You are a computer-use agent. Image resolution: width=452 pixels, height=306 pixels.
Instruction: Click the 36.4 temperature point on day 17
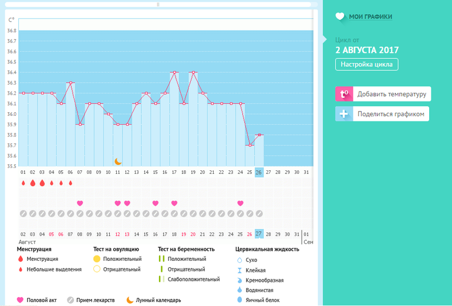click(x=174, y=72)
